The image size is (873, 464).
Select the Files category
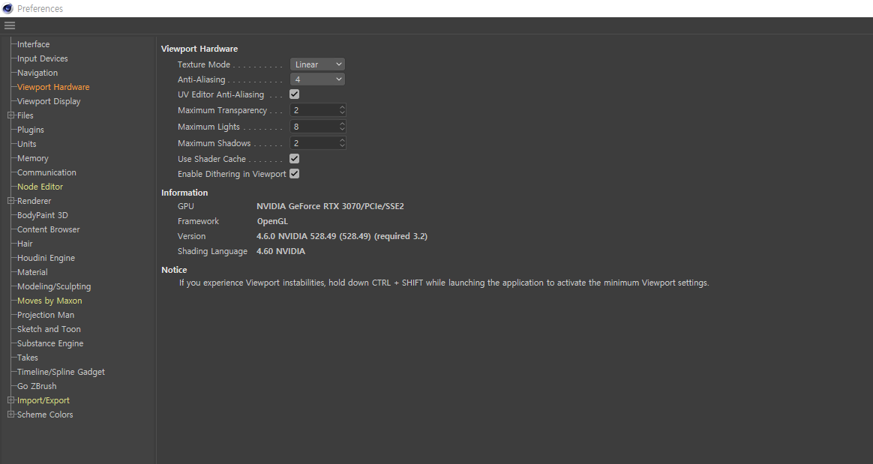coord(25,115)
